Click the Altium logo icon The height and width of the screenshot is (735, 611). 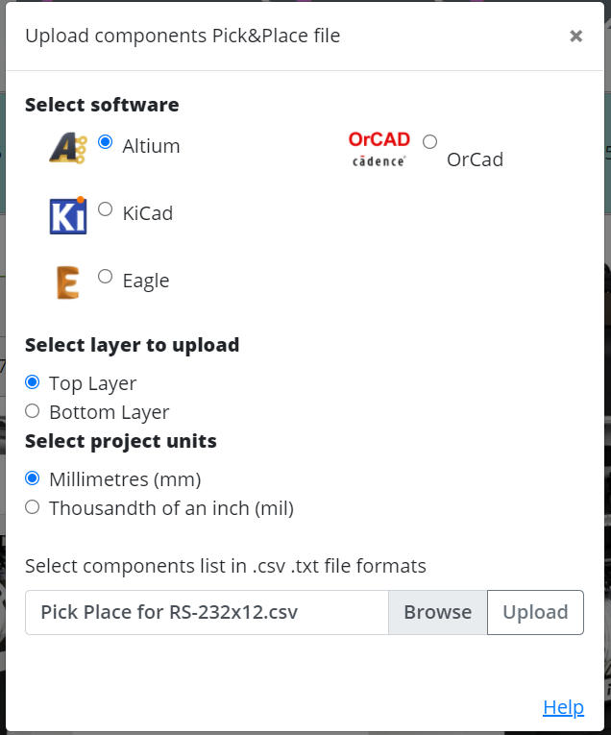tap(67, 148)
